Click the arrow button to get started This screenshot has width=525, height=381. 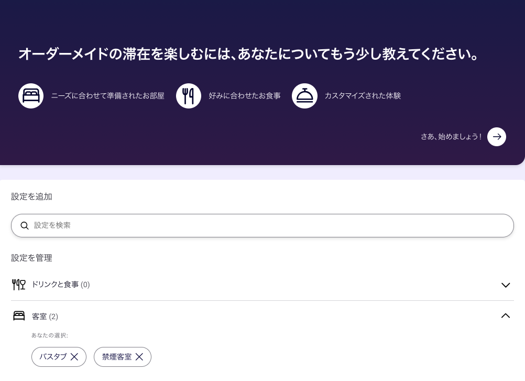497,137
